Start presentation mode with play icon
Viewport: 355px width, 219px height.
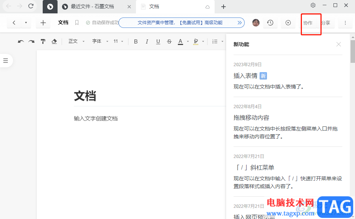pyautogui.click(x=288, y=23)
